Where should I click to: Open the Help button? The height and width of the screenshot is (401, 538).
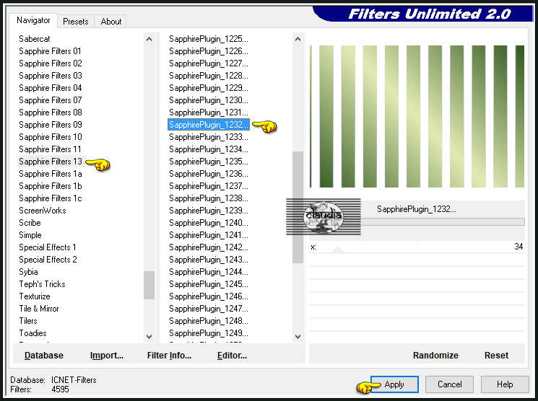click(505, 384)
